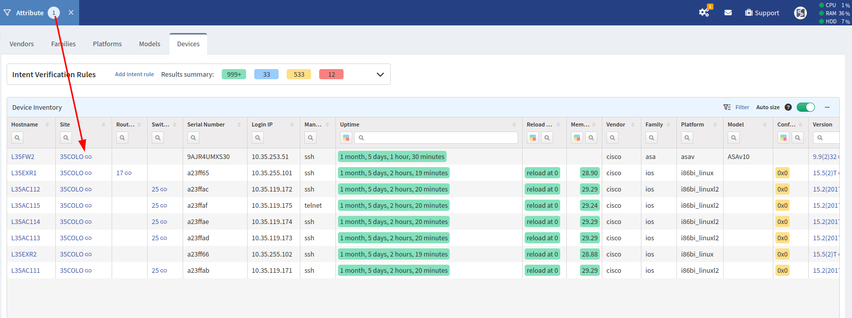Click Platform column search icon
This screenshot has width=852, height=318.
point(687,138)
